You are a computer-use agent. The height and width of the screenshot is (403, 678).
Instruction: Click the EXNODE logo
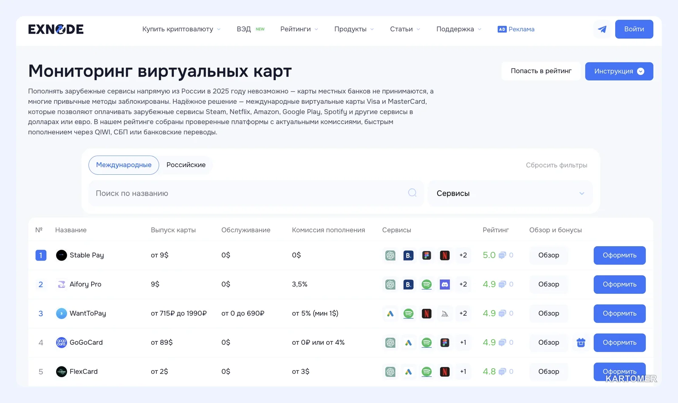pos(56,29)
